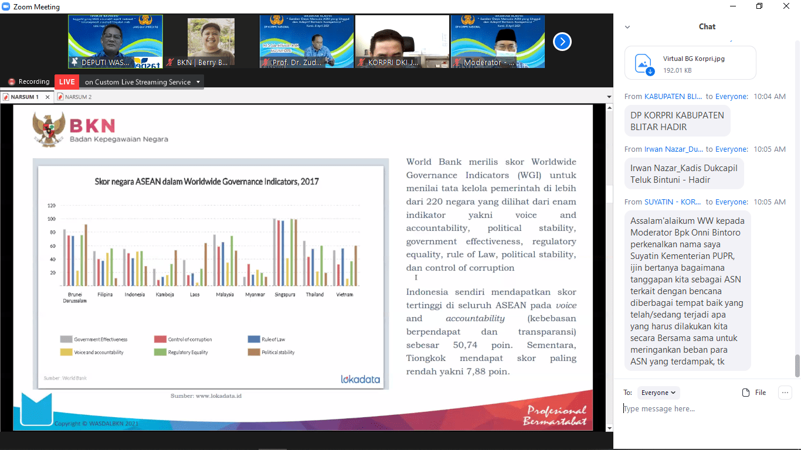Click the pin icon on DEPUTI WAS video tile
The width and height of the screenshot is (801, 450).
pyautogui.click(x=74, y=62)
